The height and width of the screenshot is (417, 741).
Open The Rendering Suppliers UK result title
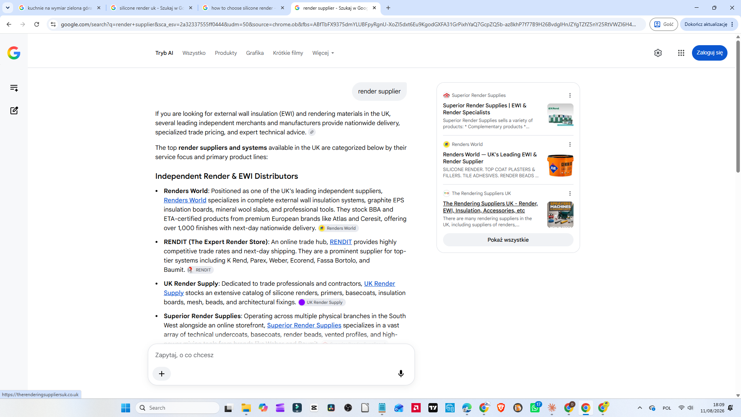point(490,207)
